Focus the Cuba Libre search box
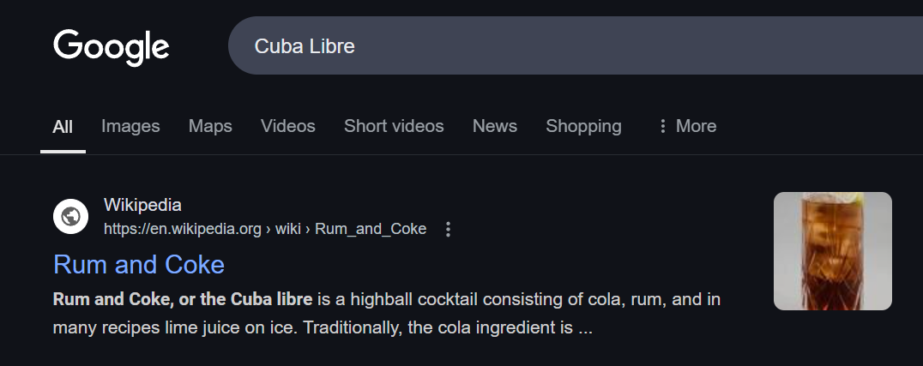Viewport: 923px width, 366px height. 515,46
